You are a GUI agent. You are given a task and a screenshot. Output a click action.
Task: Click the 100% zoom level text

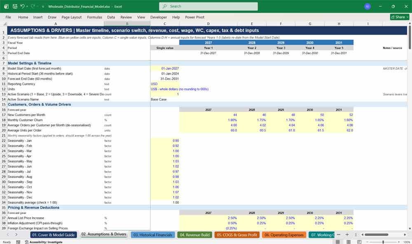tap(407, 242)
